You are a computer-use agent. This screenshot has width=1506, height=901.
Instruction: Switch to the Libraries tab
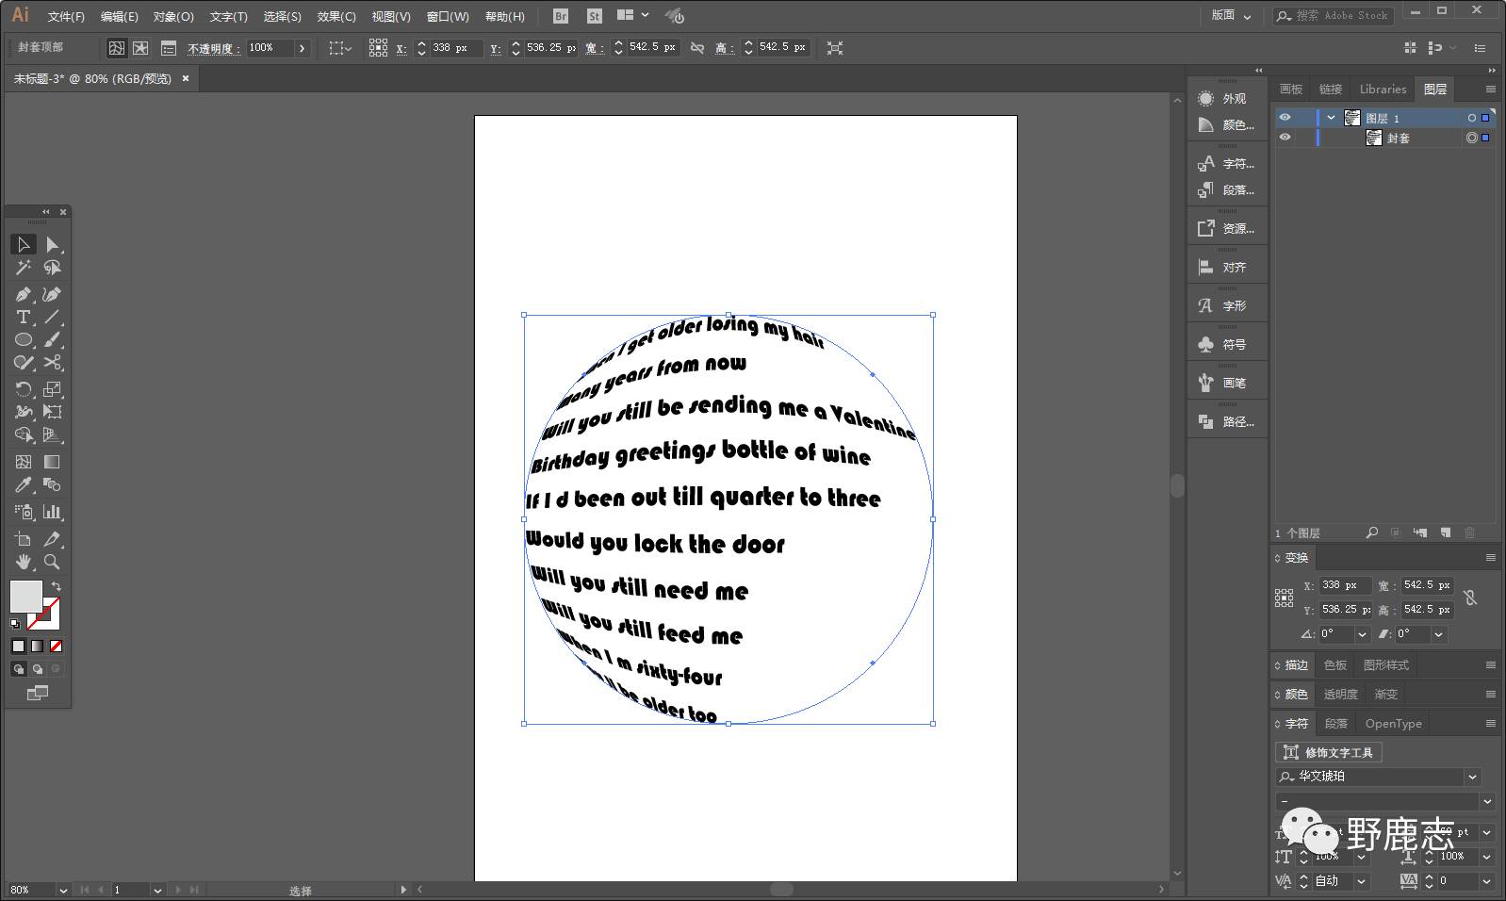click(1383, 90)
